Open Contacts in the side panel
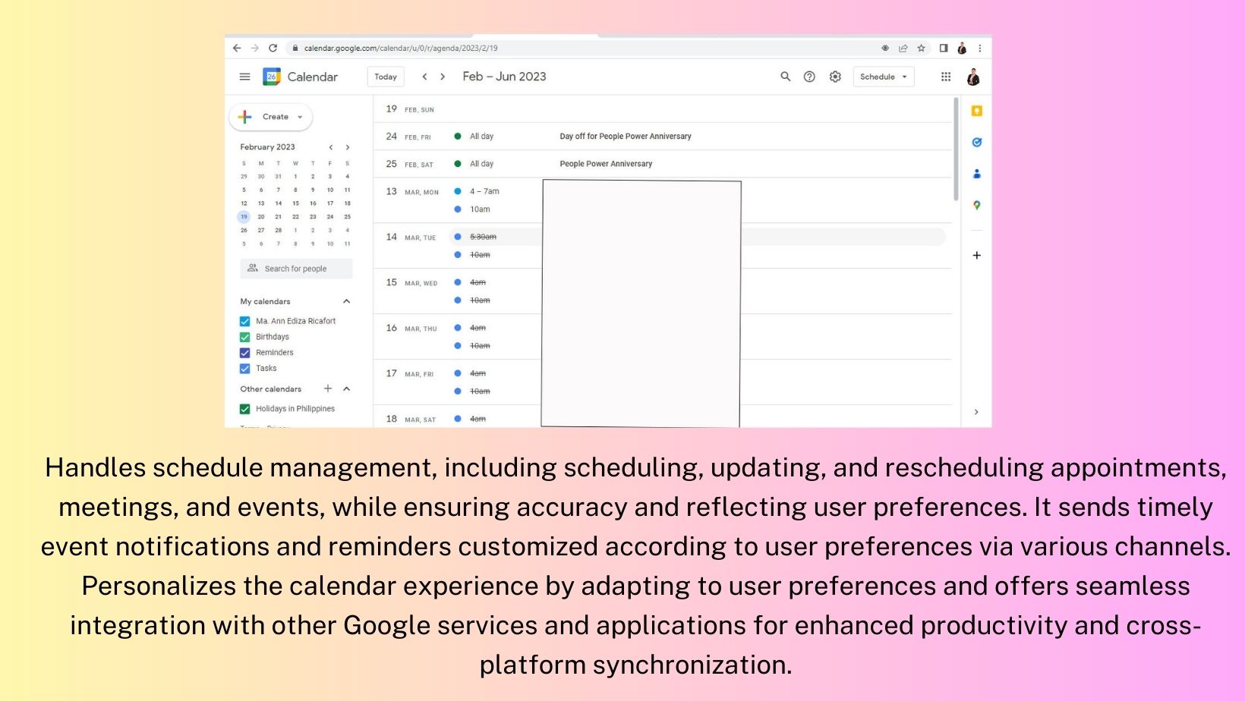The height and width of the screenshot is (701, 1245). [x=977, y=174]
